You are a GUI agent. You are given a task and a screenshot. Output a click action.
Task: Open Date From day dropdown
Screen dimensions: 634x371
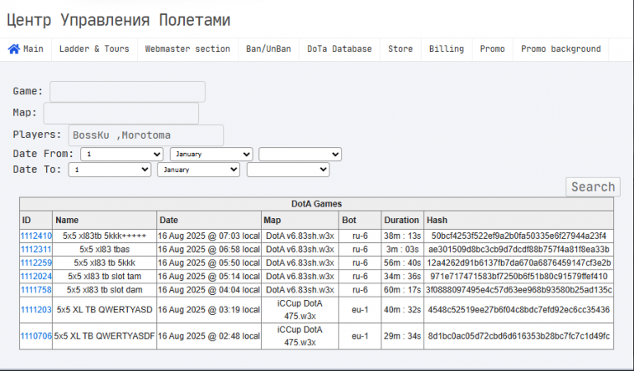[121, 155]
